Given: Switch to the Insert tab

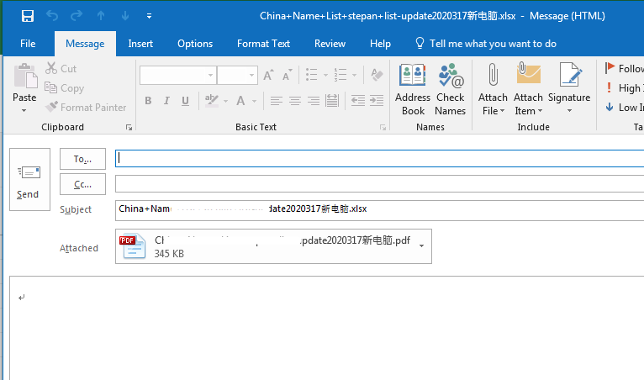Looking at the screenshot, I should [x=140, y=44].
